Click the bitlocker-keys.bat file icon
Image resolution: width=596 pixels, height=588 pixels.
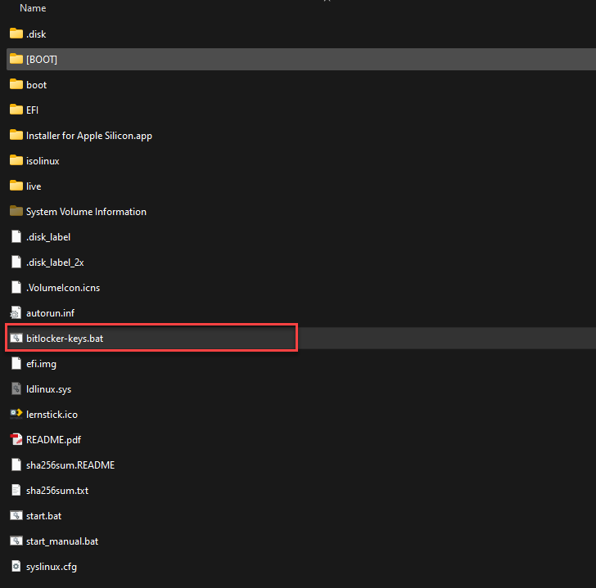[16, 339]
